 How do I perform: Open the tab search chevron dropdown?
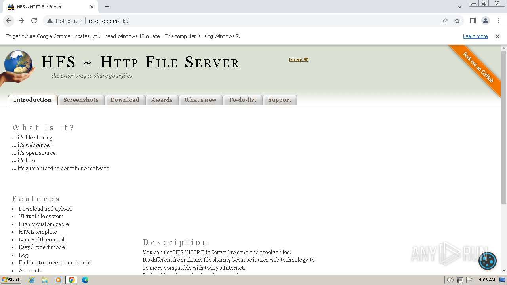coord(459,7)
